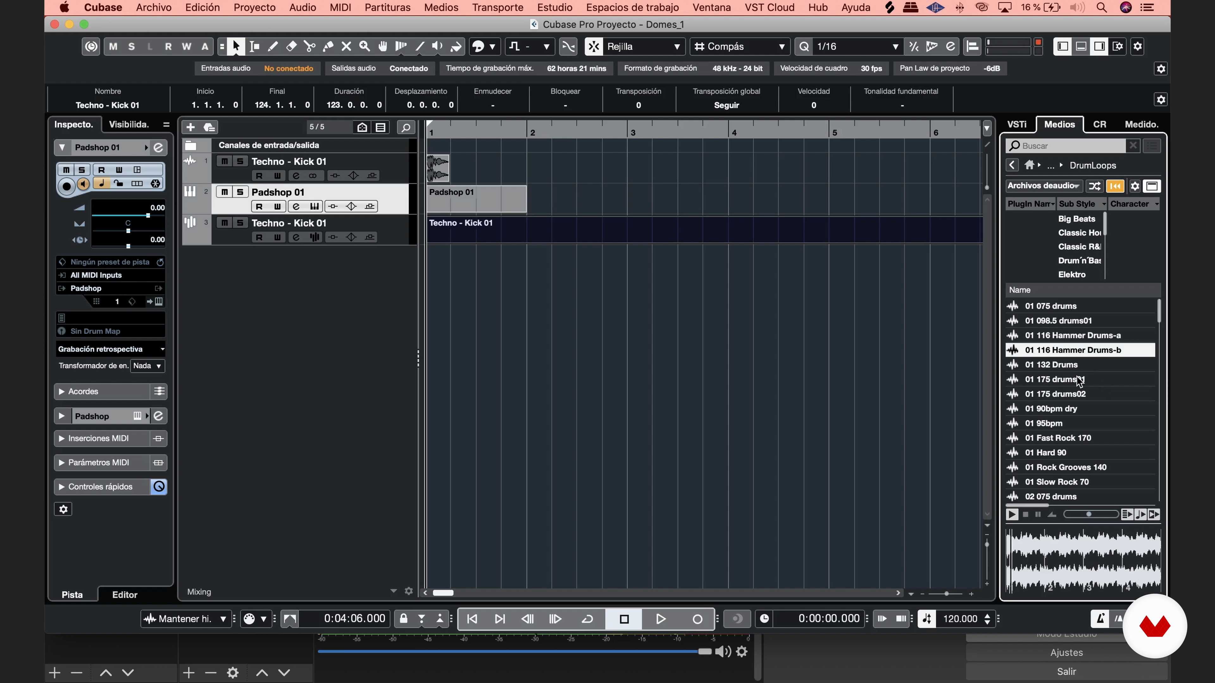The image size is (1215, 683).
Task: Click Media preview volume slider
Action: 1091,514
